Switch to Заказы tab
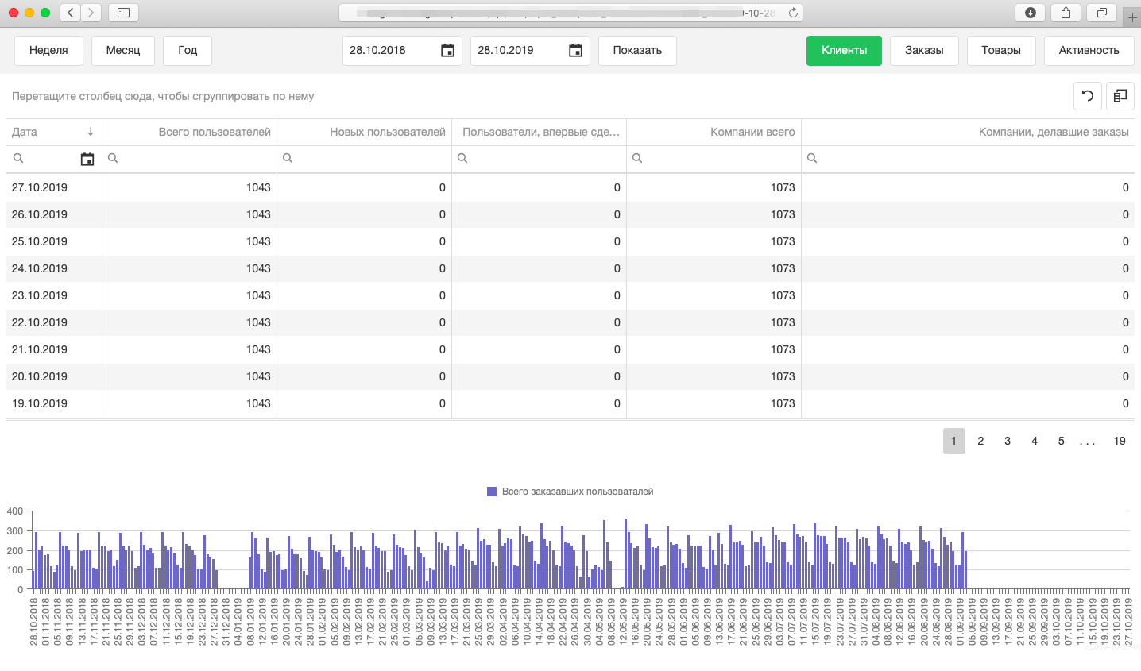 click(x=923, y=51)
